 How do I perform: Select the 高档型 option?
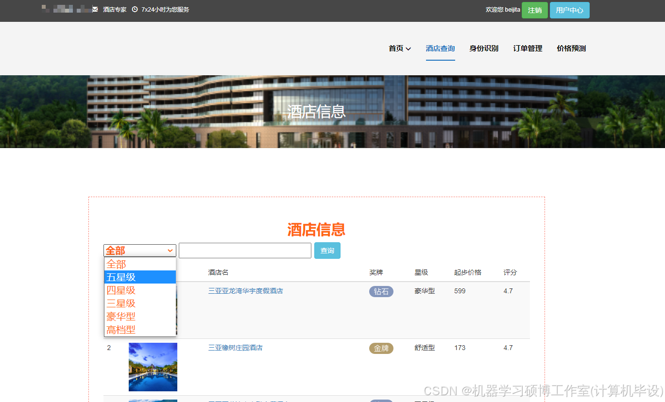(x=120, y=329)
